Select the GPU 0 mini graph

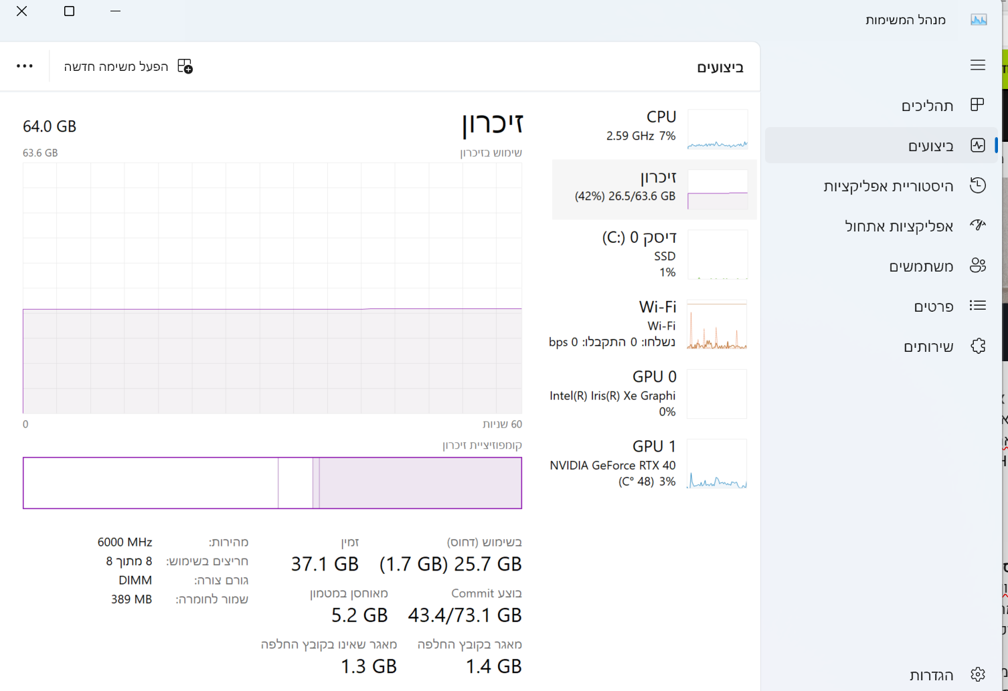coord(717,394)
